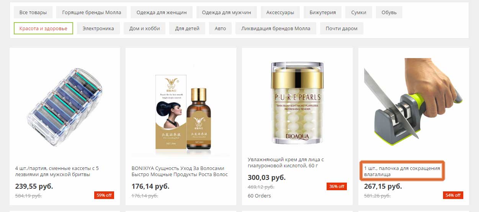
Task: Open the Аксессуары category
Action: coord(280,12)
